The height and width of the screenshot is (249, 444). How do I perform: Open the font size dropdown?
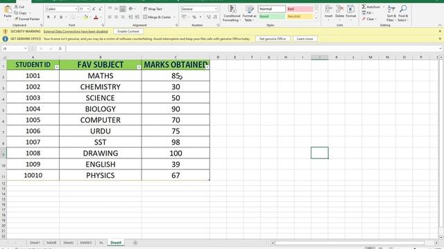(88, 9)
